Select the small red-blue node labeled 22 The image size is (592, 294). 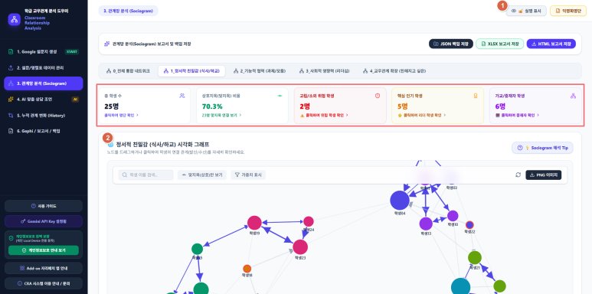pyautogui.click(x=469, y=225)
